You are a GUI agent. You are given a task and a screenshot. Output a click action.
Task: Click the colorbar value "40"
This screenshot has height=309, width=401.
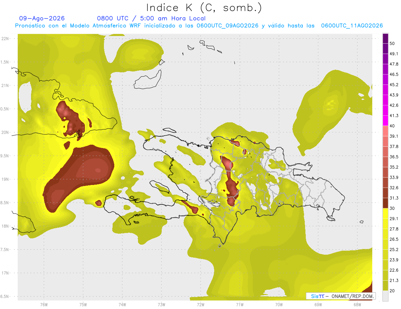pyautogui.click(x=392, y=126)
